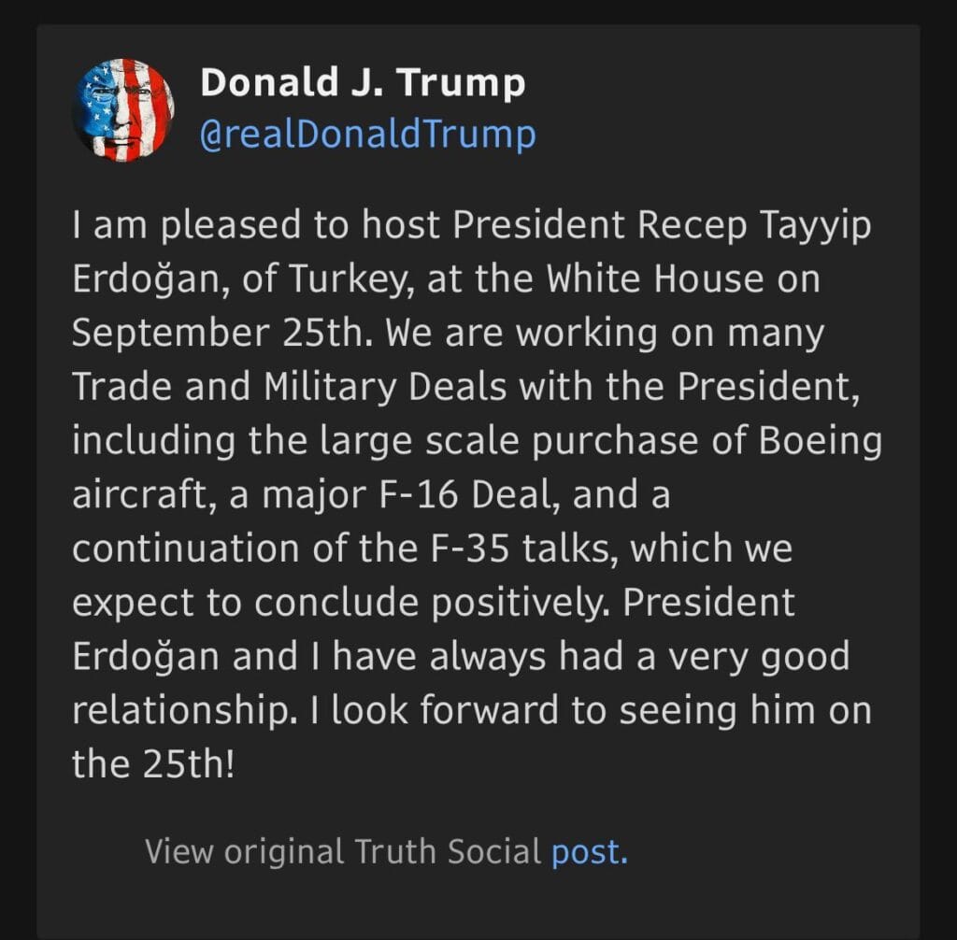Click the American flag profile avatar
Screen dimensions: 957x940
(122, 110)
